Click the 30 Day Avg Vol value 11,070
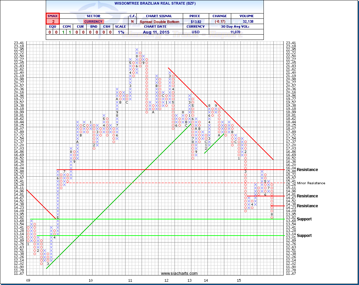This screenshot has height=285, width=359. (x=236, y=32)
